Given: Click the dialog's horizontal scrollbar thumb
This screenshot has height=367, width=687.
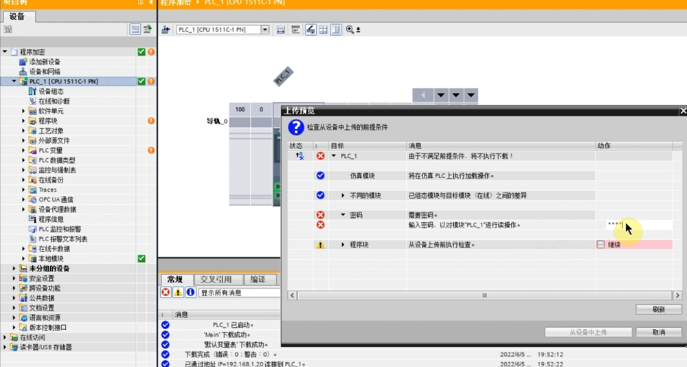Looking at the screenshot, I should (x=484, y=295).
